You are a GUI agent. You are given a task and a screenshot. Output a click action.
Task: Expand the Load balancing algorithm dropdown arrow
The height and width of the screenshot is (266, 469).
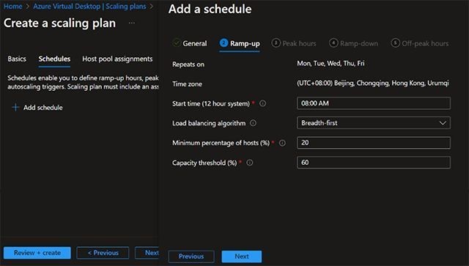click(443, 123)
